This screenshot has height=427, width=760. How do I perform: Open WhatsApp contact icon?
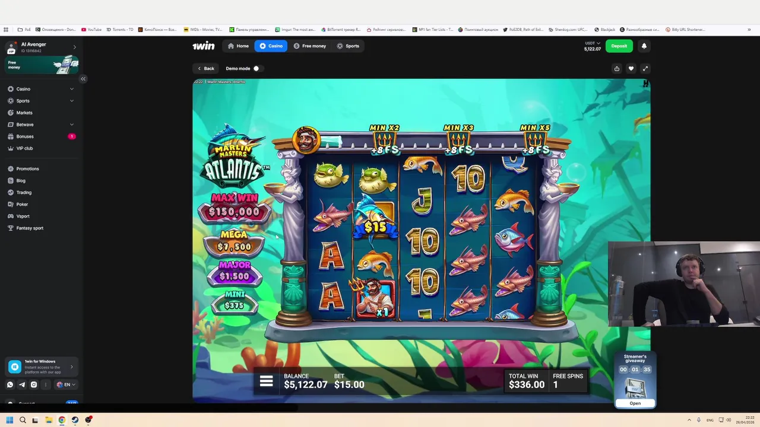10,384
